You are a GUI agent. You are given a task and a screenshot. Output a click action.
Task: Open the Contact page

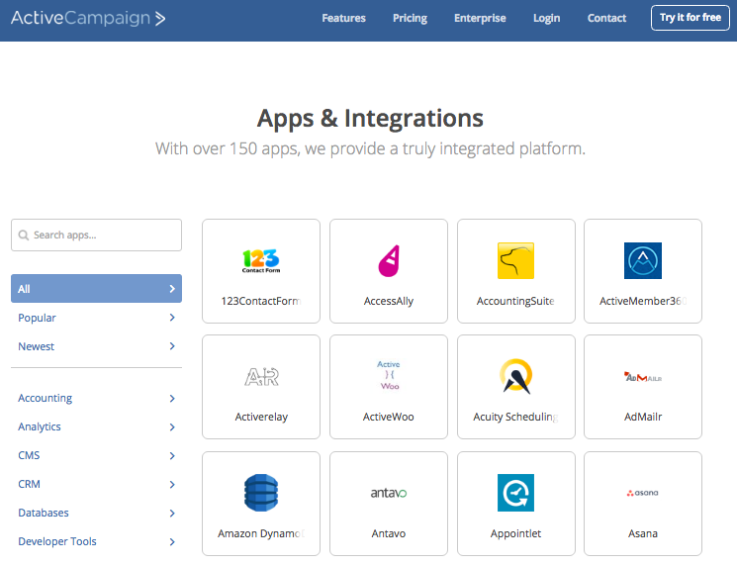(606, 18)
